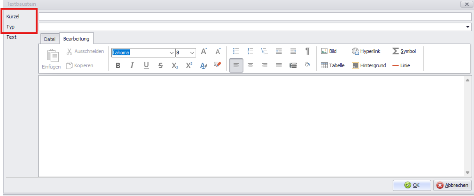
Task: Toggle underline formatting
Action: [146, 65]
